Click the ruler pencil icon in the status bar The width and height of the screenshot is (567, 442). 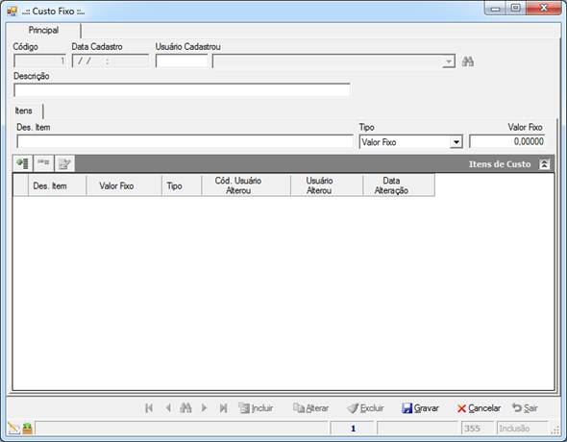pos(13,429)
